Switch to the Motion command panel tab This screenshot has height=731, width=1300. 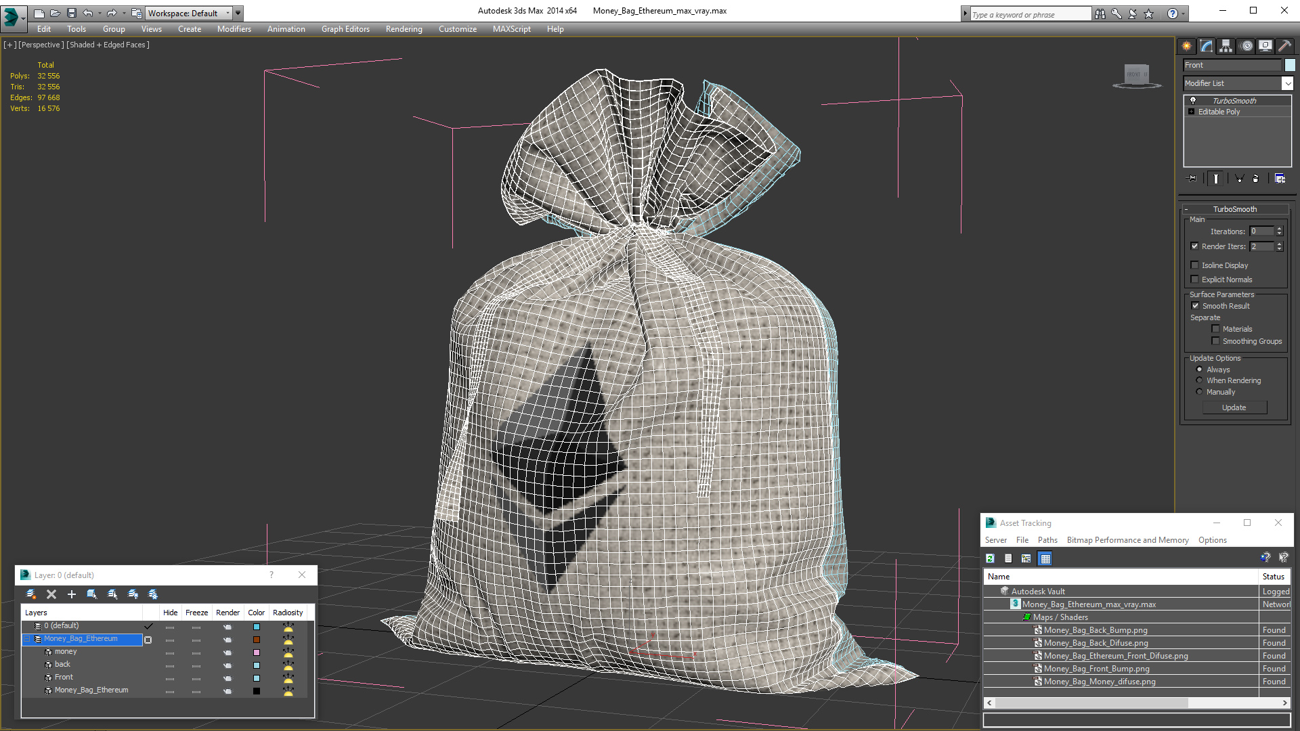1247,46
